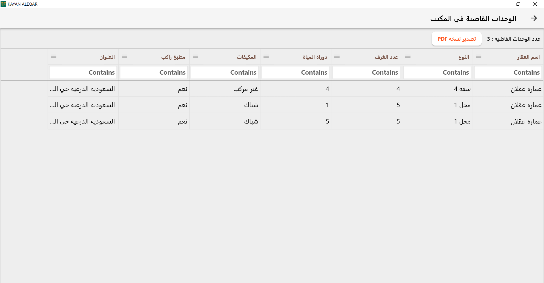Click the تصدير نسخة PDF export button
The height and width of the screenshot is (283, 544).
click(x=456, y=39)
